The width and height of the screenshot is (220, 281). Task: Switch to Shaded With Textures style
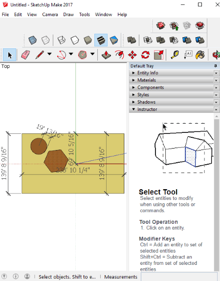tap(101, 40)
